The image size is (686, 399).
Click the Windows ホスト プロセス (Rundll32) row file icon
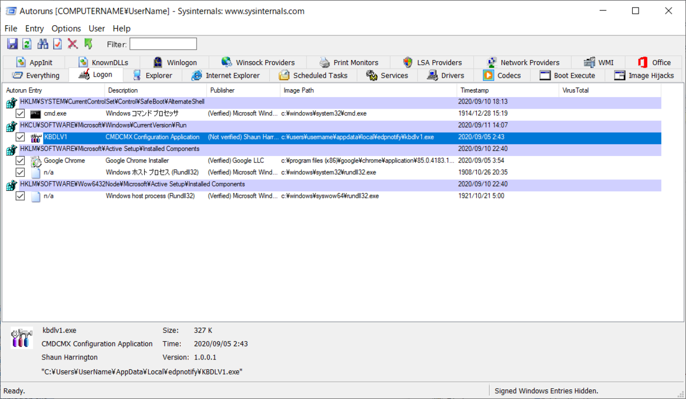[x=35, y=172]
